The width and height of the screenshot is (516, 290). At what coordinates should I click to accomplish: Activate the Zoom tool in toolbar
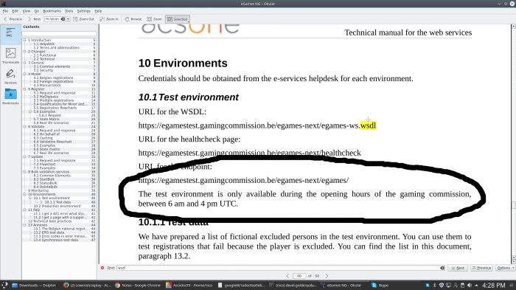tap(155, 19)
